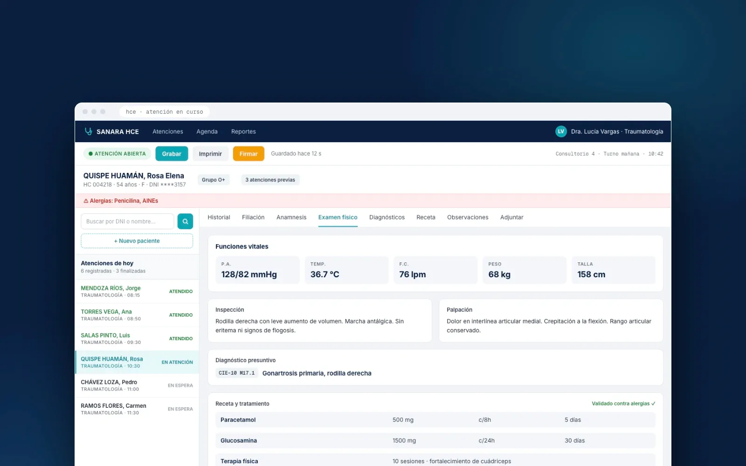Click the allergy warning triangle icon
The image size is (746, 466).
[x=86, y=201]
